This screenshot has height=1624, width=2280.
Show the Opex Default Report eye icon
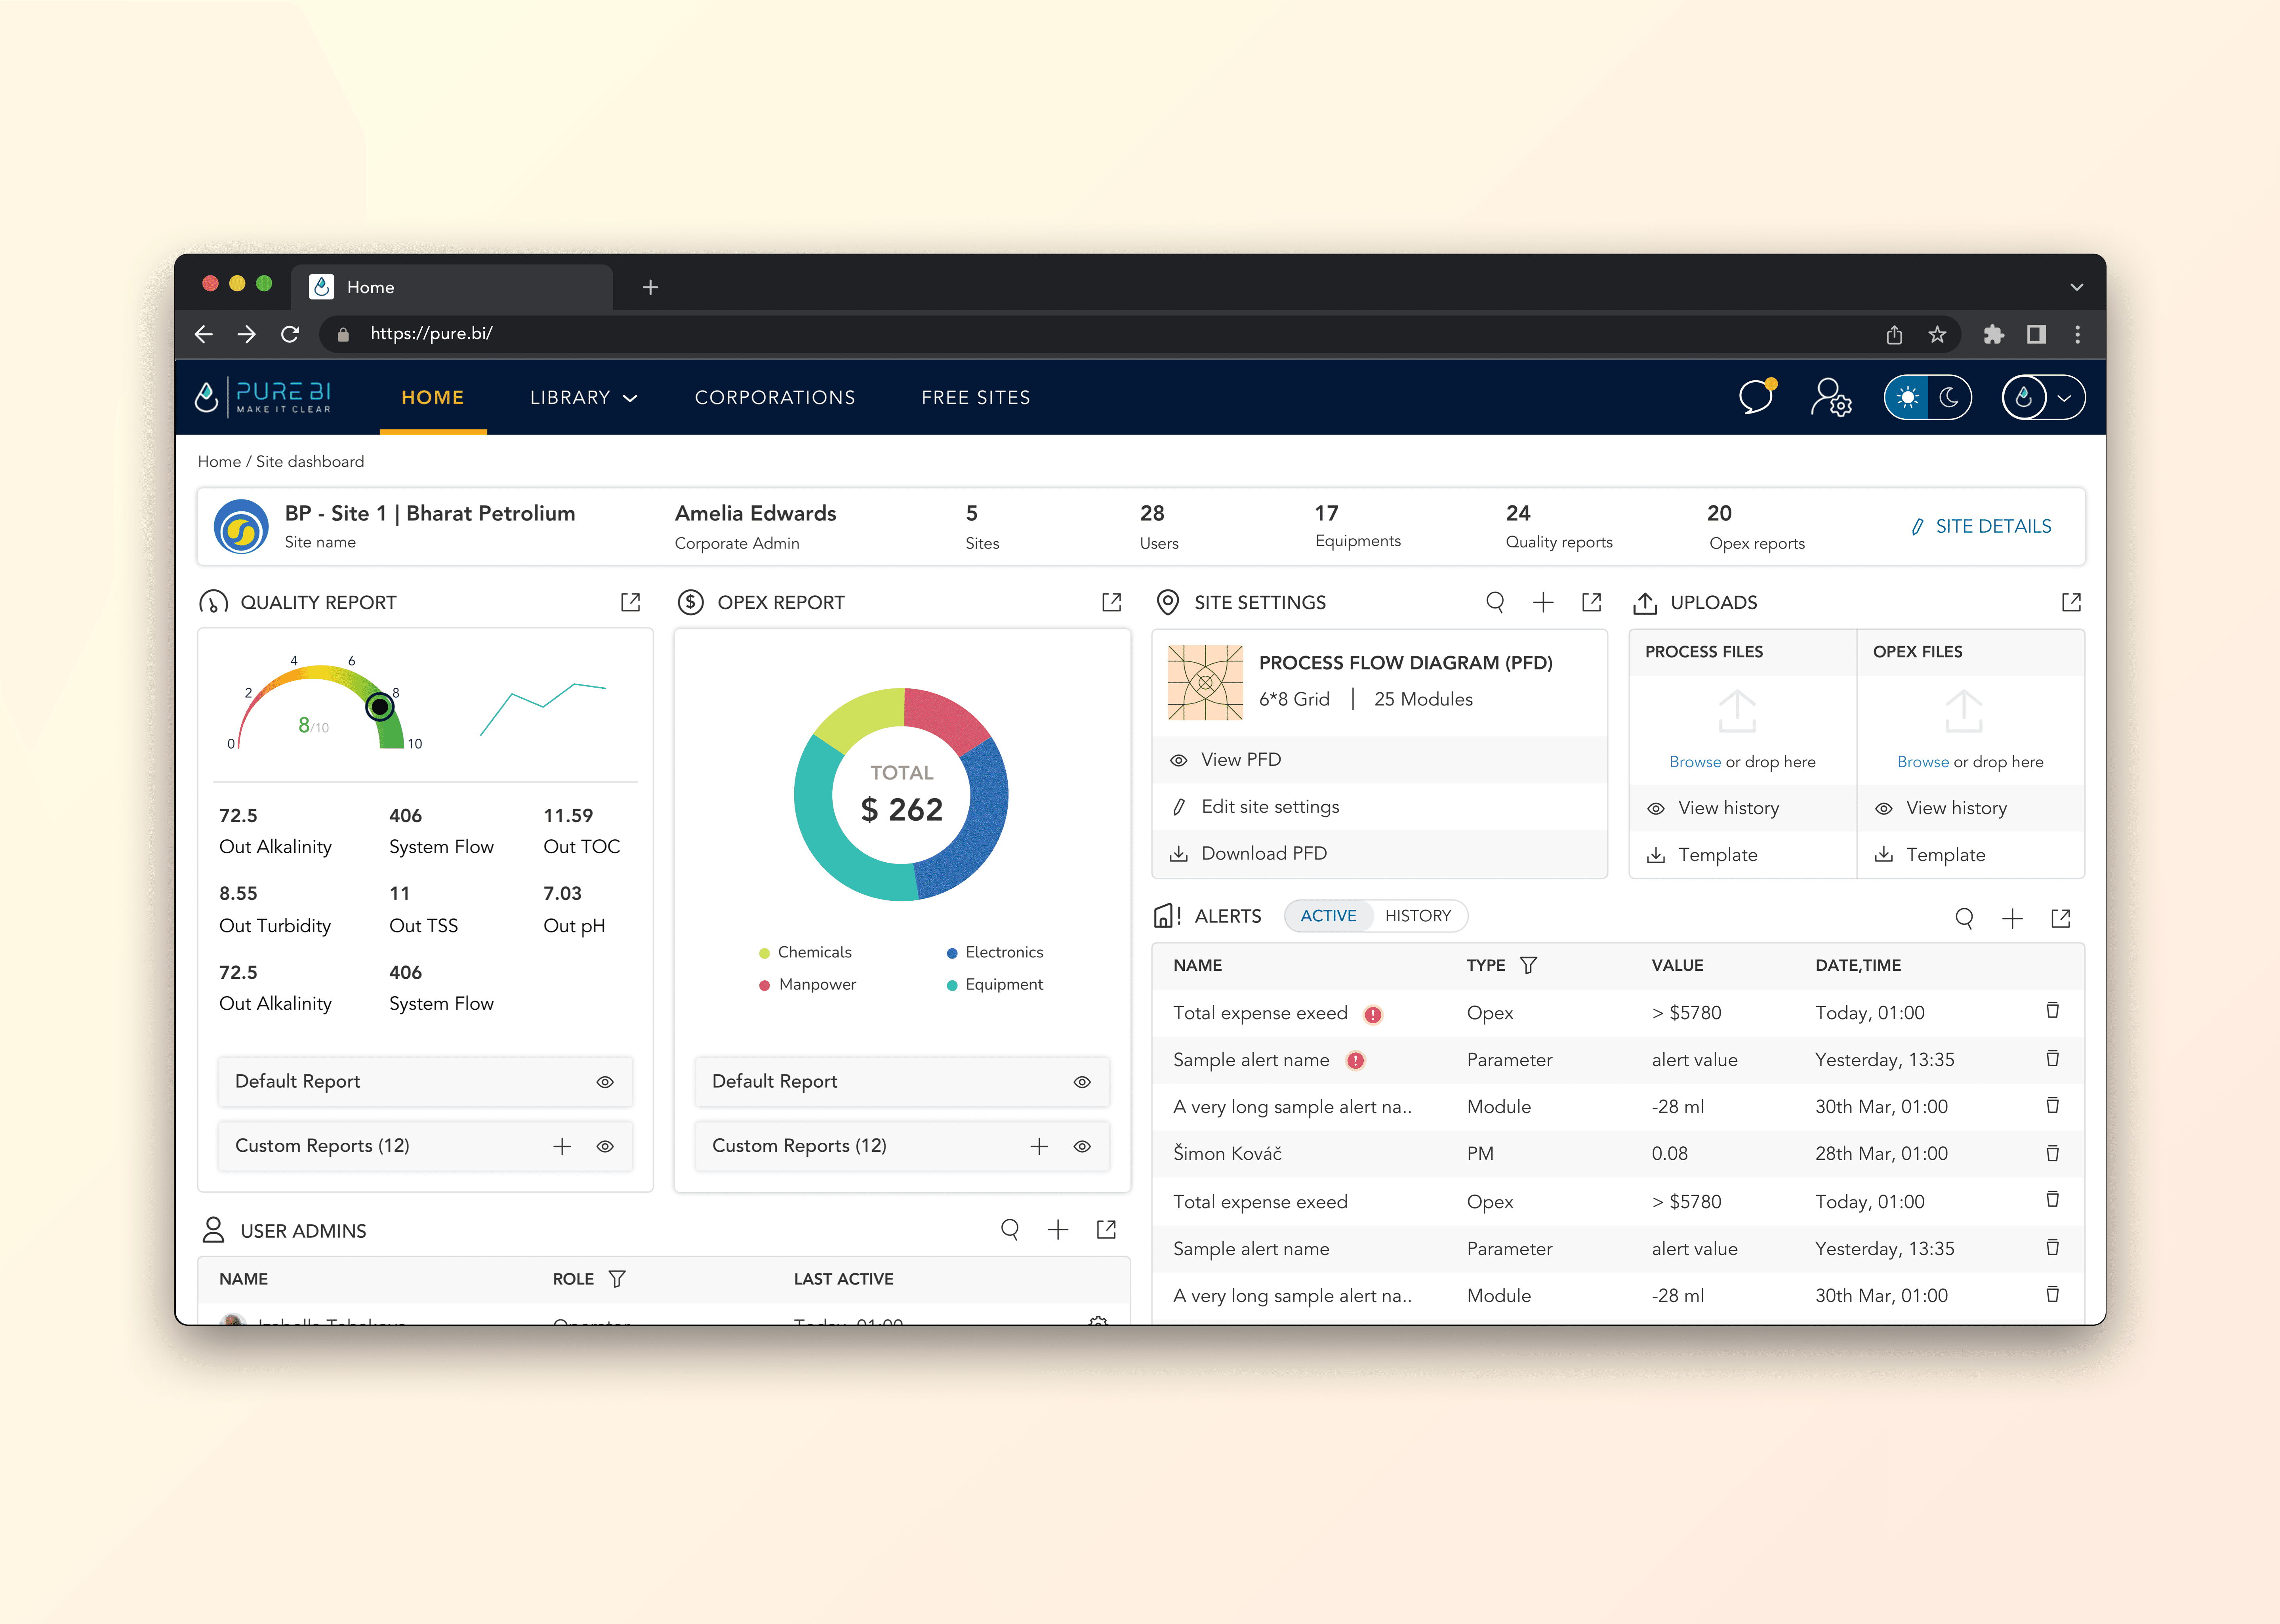(x=1082, y=1082)
